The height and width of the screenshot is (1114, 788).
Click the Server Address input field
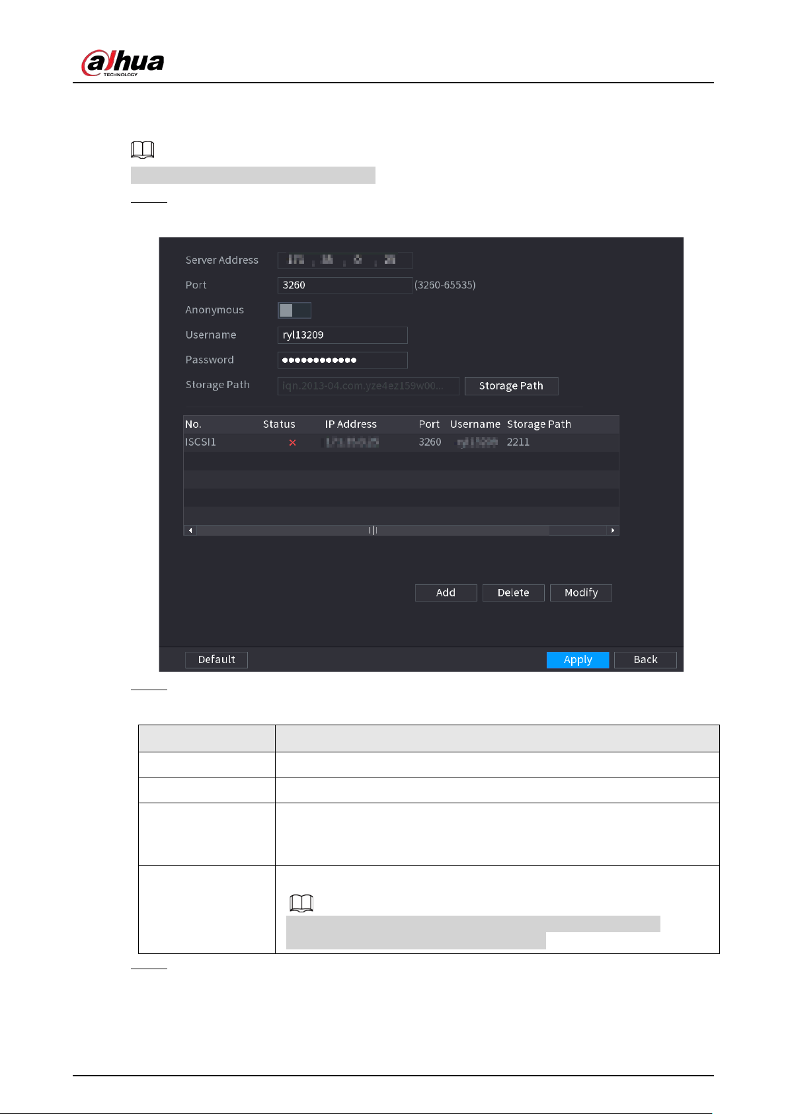[345, 260]
